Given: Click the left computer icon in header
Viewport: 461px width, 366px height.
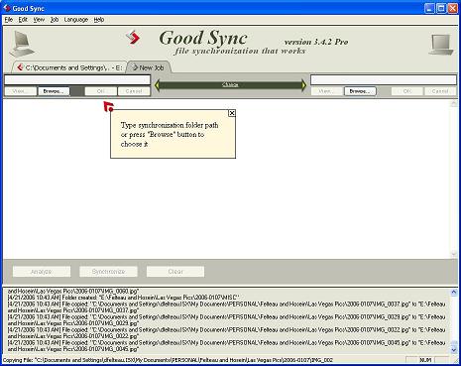Looking at the screenshot, I should (x=22, y=44).
